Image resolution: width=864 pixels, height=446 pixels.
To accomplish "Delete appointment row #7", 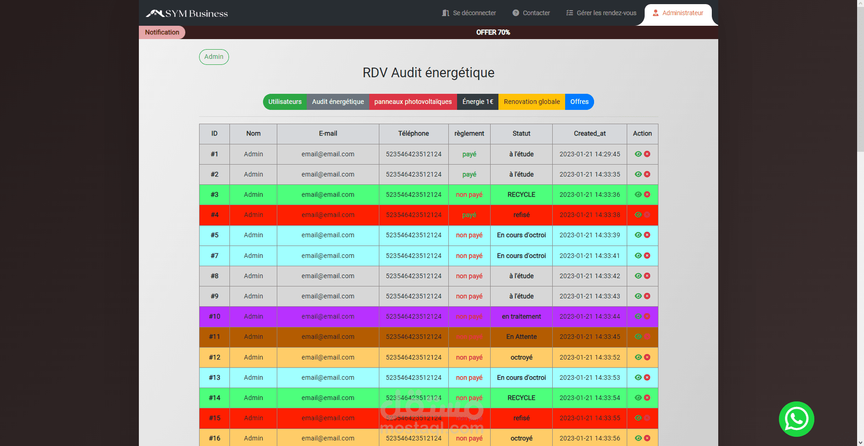I will pyautogui.click(x=647, y=256).
